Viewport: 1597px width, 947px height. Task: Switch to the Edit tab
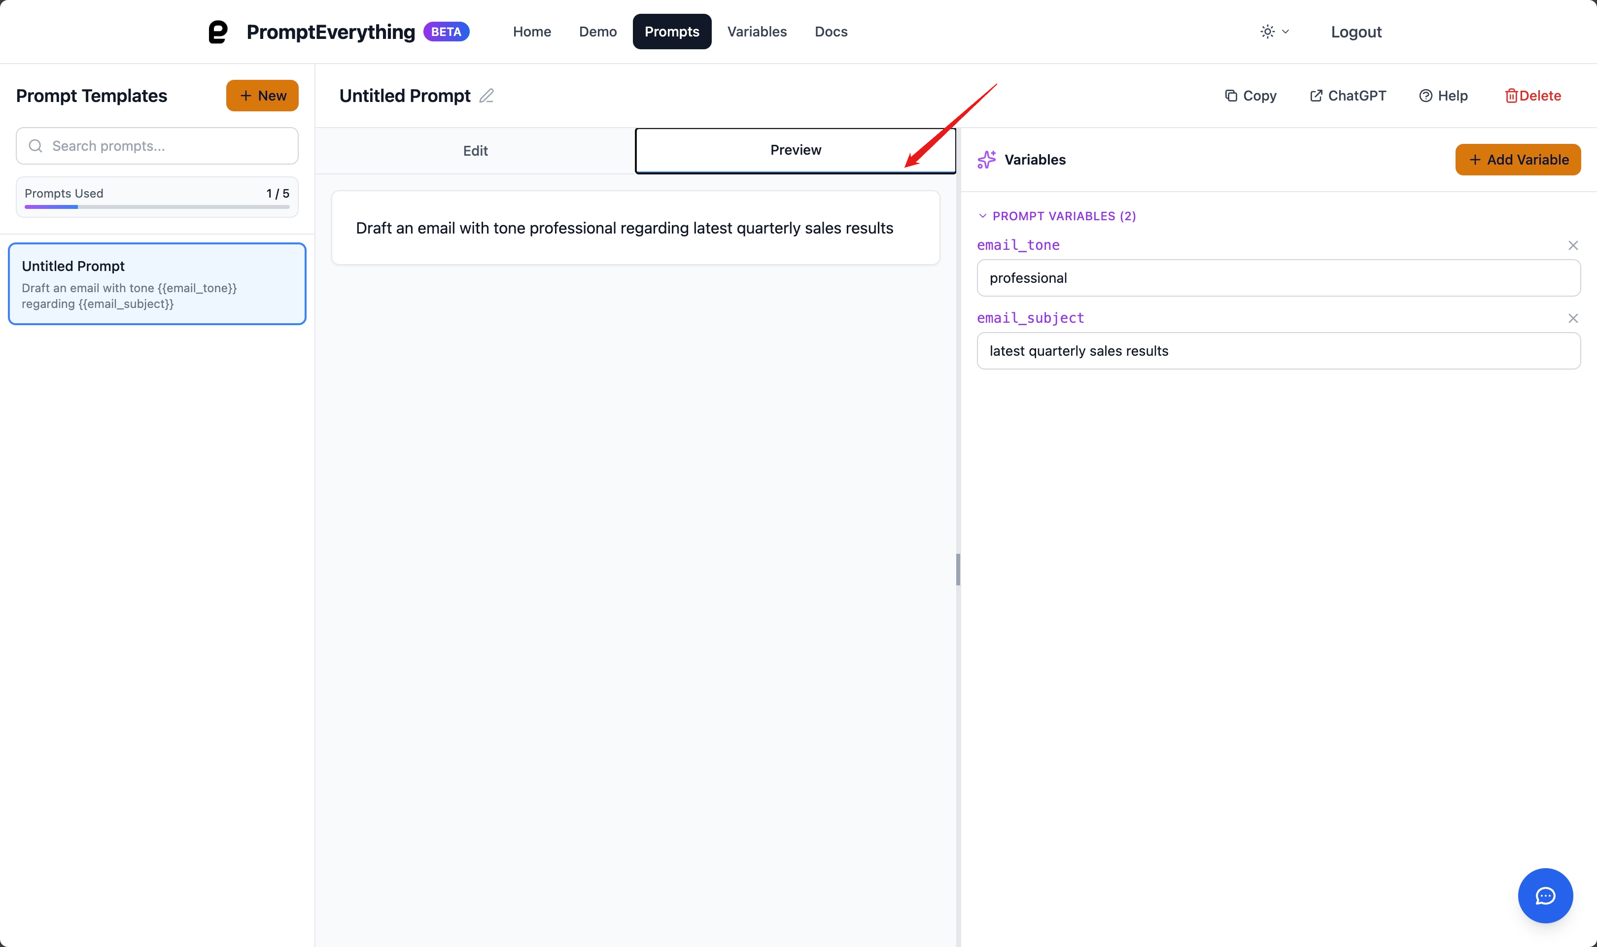[x=475, y=151]
